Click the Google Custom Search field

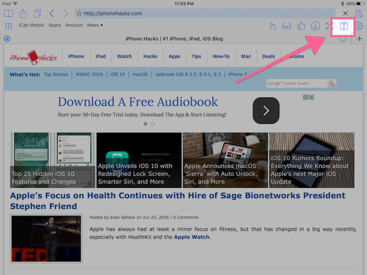point(296,83)
